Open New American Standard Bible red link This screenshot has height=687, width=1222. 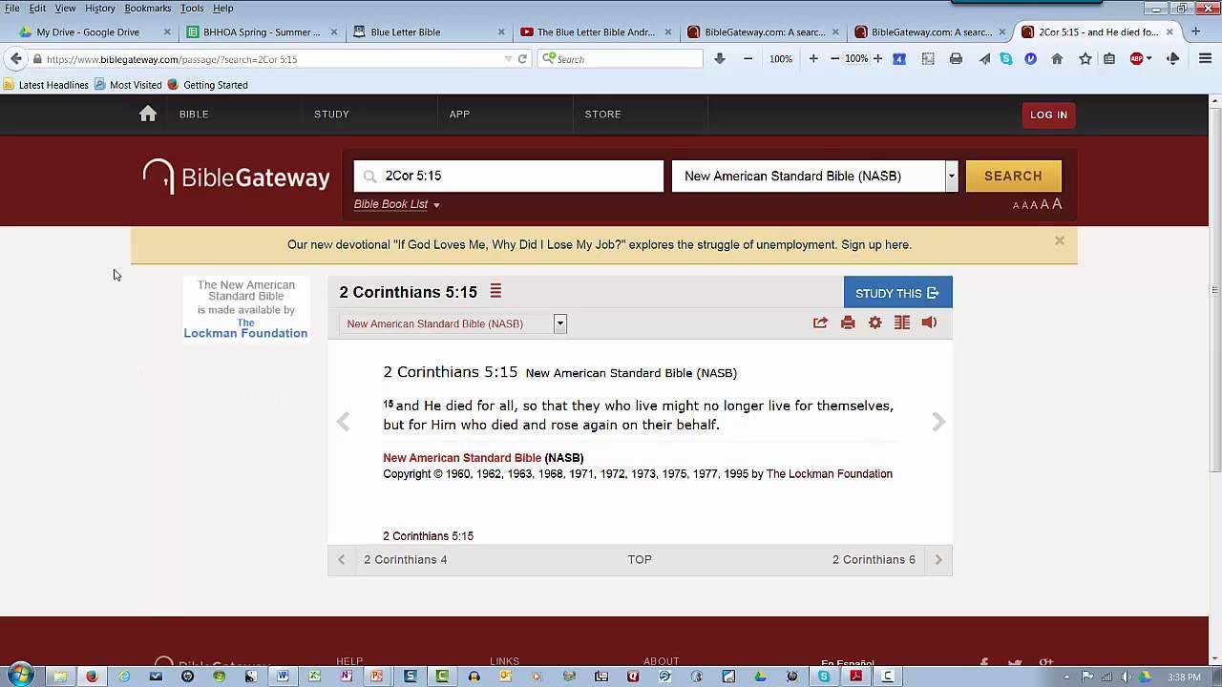coord(462,458)
